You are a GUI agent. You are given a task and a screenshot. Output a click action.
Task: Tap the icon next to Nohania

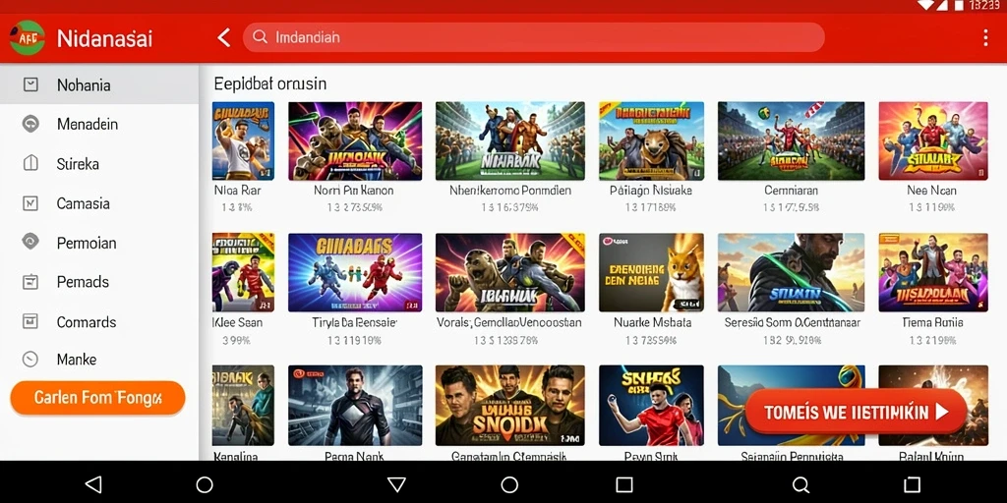[x=30, y=84]
